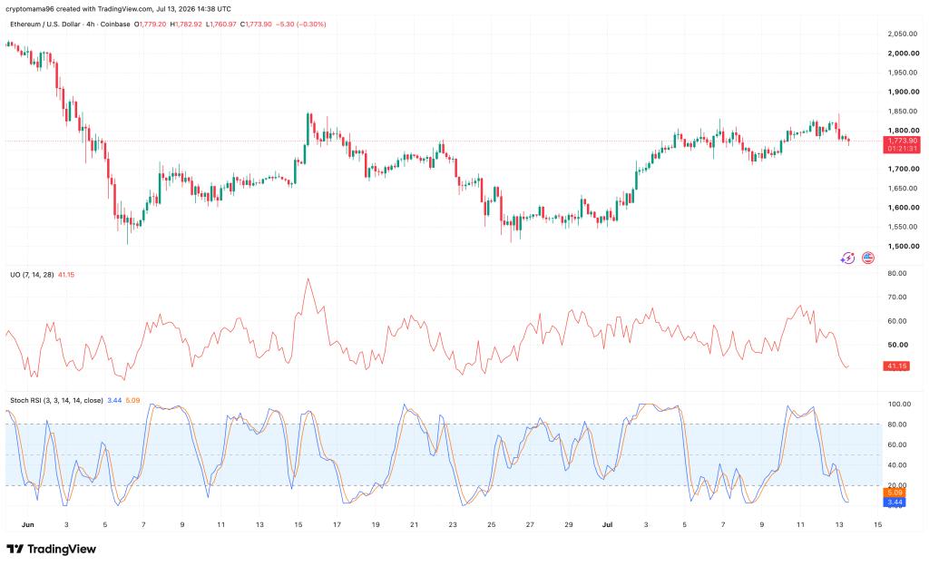Screen dimensions: 929x566
Task: Select the Stoch RSI (3, 3, 14, 14, close) legend
Action: [x=56, y=401]
